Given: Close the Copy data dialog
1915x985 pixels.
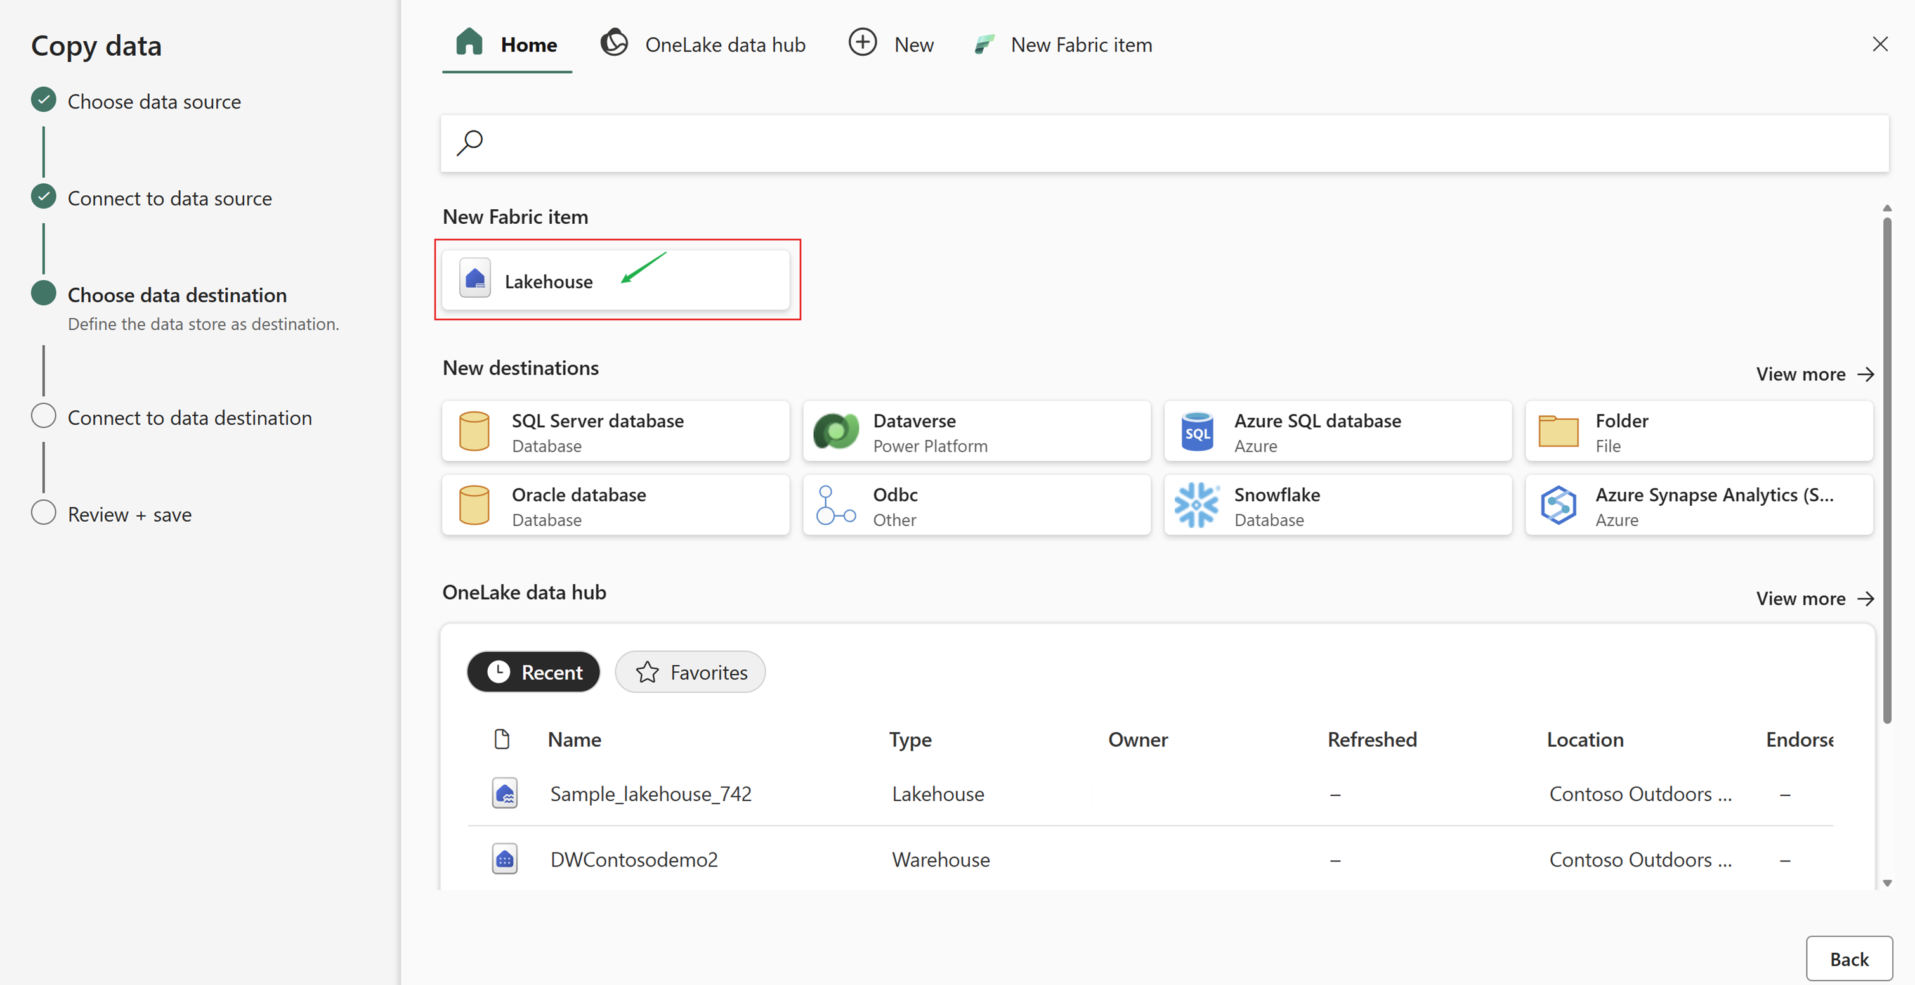Looking at the screenshot, I should pos(1880,44).
